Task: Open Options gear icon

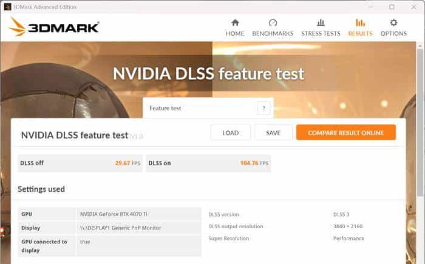Action: pyautogui.click(x=393, y=23)
